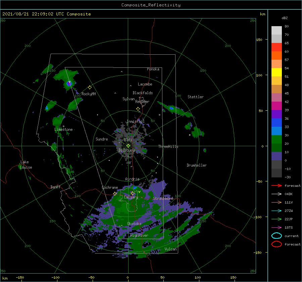
Task: Click the red swatch between 65 and 60 dBZ
Action: pyautogui.click(x=276, y=47)
